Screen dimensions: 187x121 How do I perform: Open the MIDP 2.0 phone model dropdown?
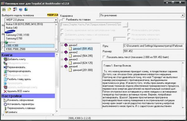pos(56,20)
